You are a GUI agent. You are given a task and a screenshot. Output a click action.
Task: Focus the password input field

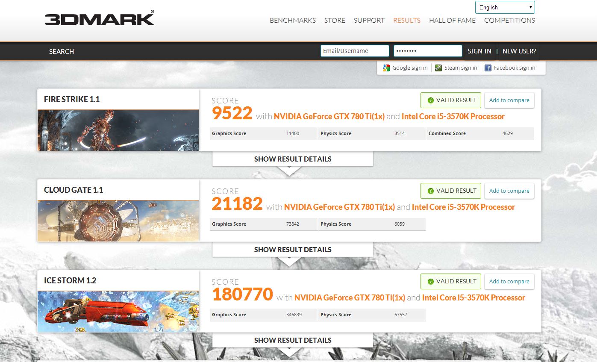tap(428, 51)
